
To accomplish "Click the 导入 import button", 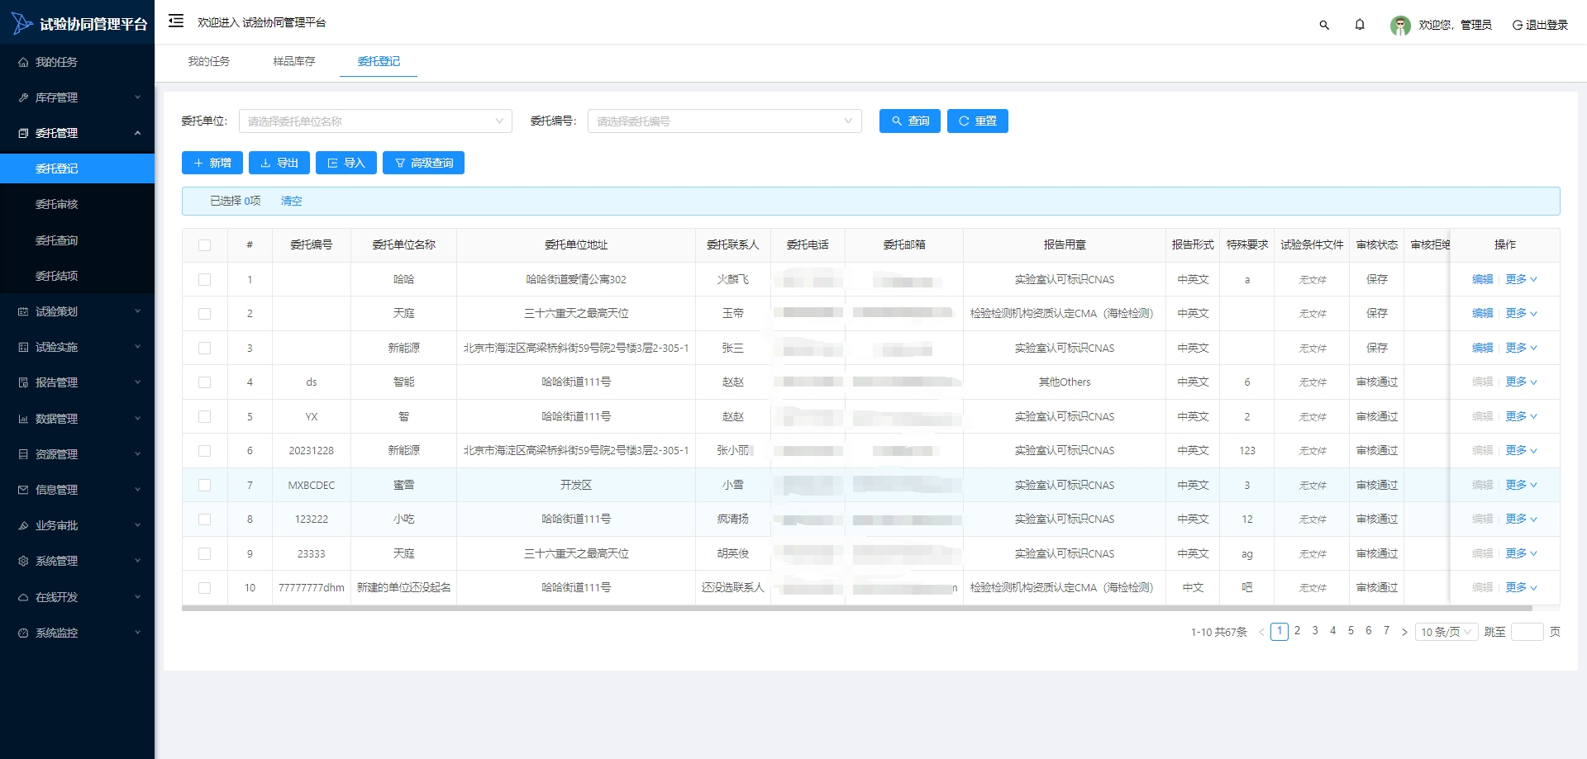I will (x=346, y=163).
